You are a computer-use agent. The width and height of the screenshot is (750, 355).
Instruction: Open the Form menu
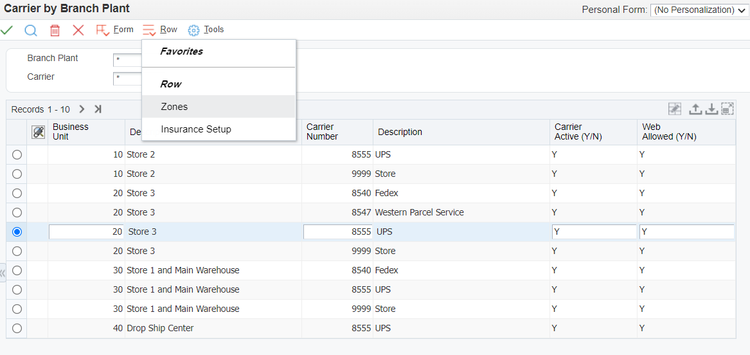pyautogui.click(x=115, y=30)
